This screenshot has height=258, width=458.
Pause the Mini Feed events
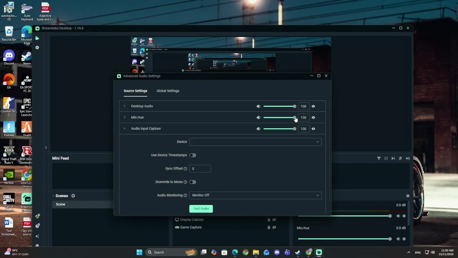click(386, 158)
